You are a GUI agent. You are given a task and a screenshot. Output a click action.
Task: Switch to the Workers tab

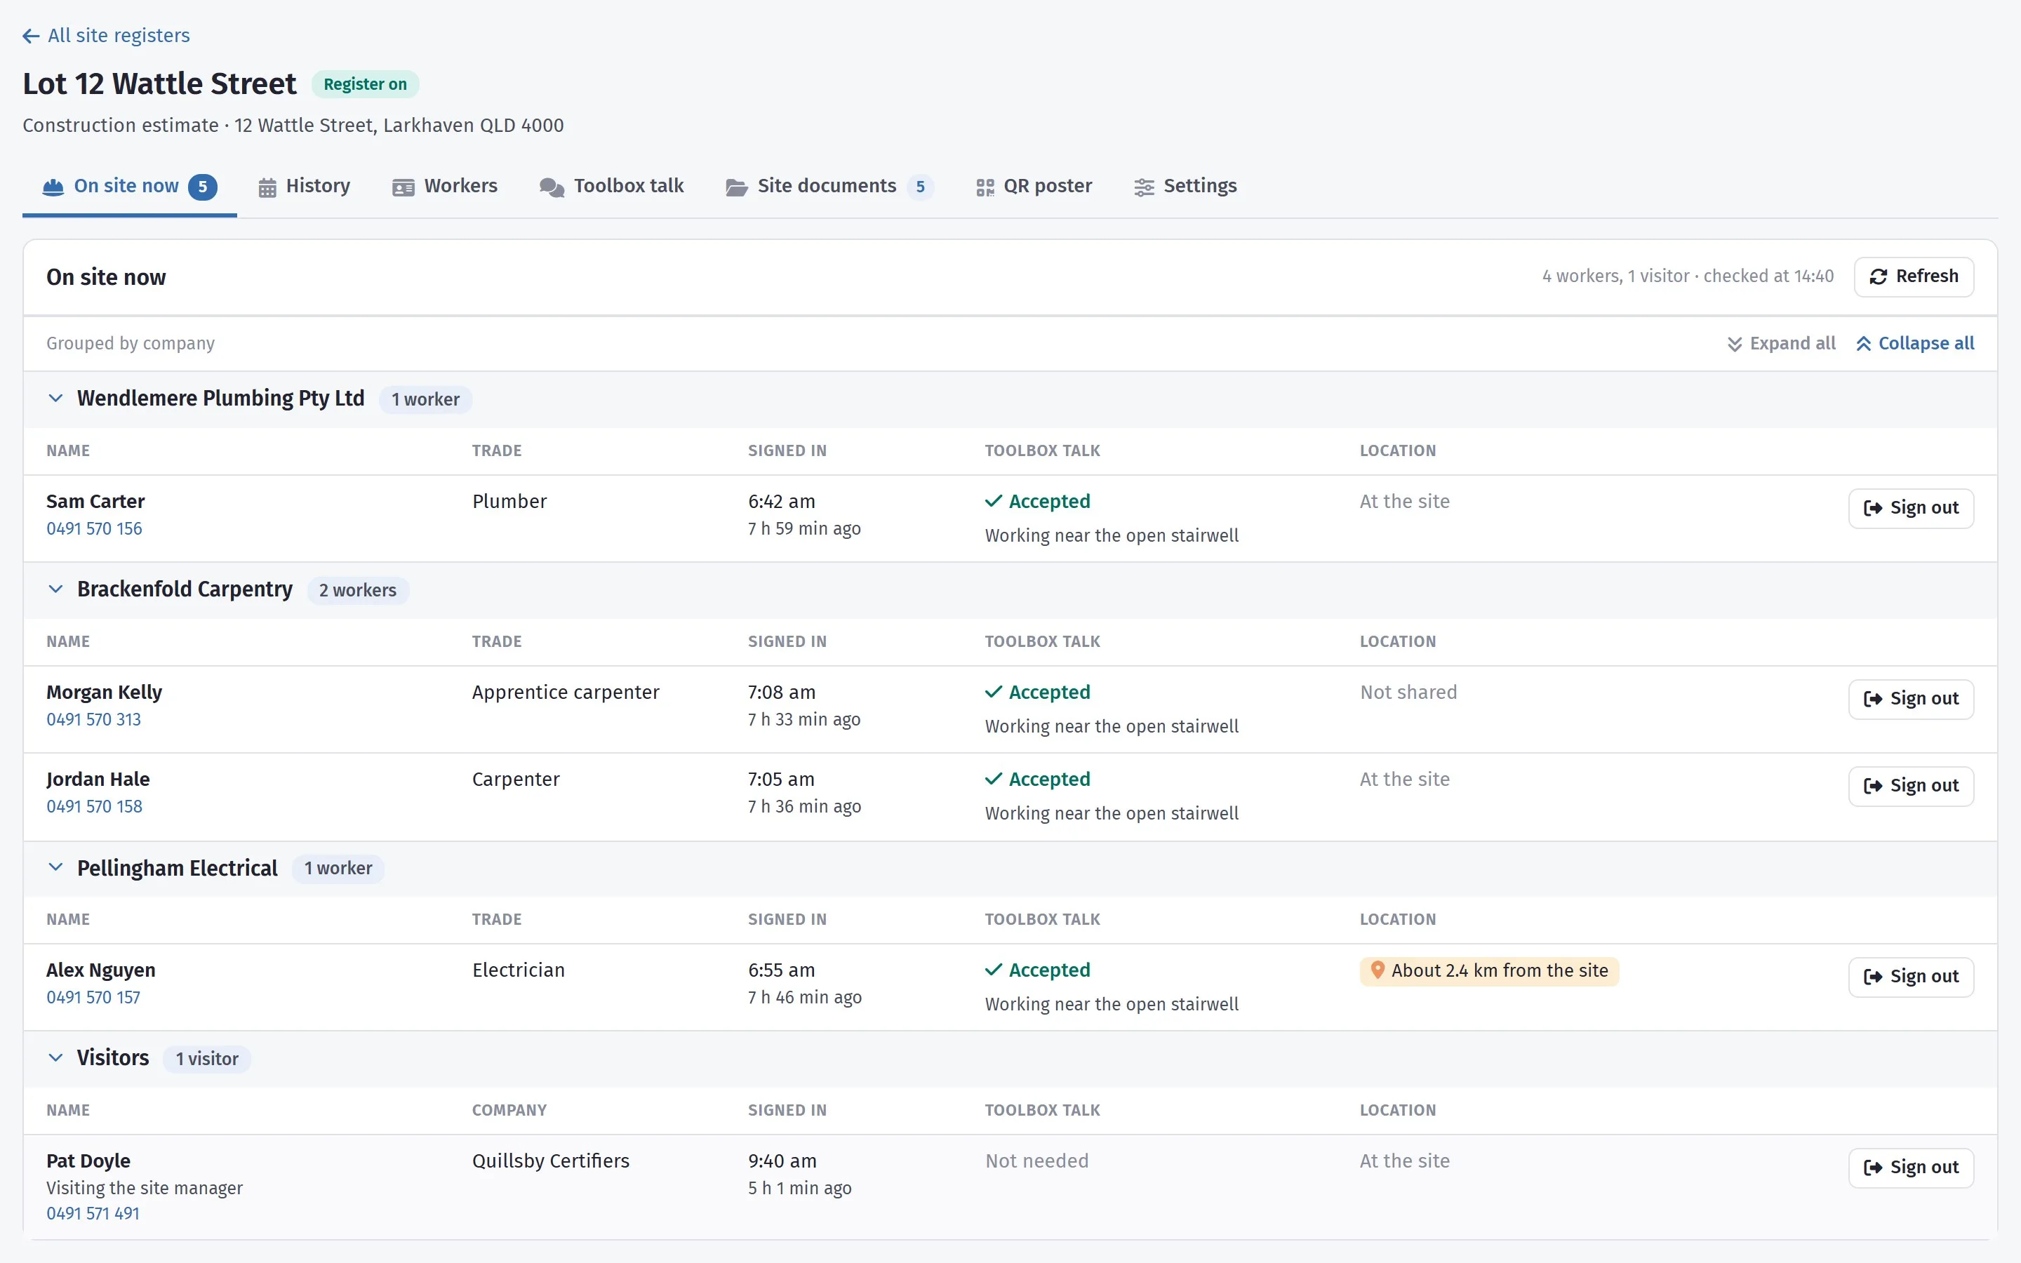(x=445, y=186)
